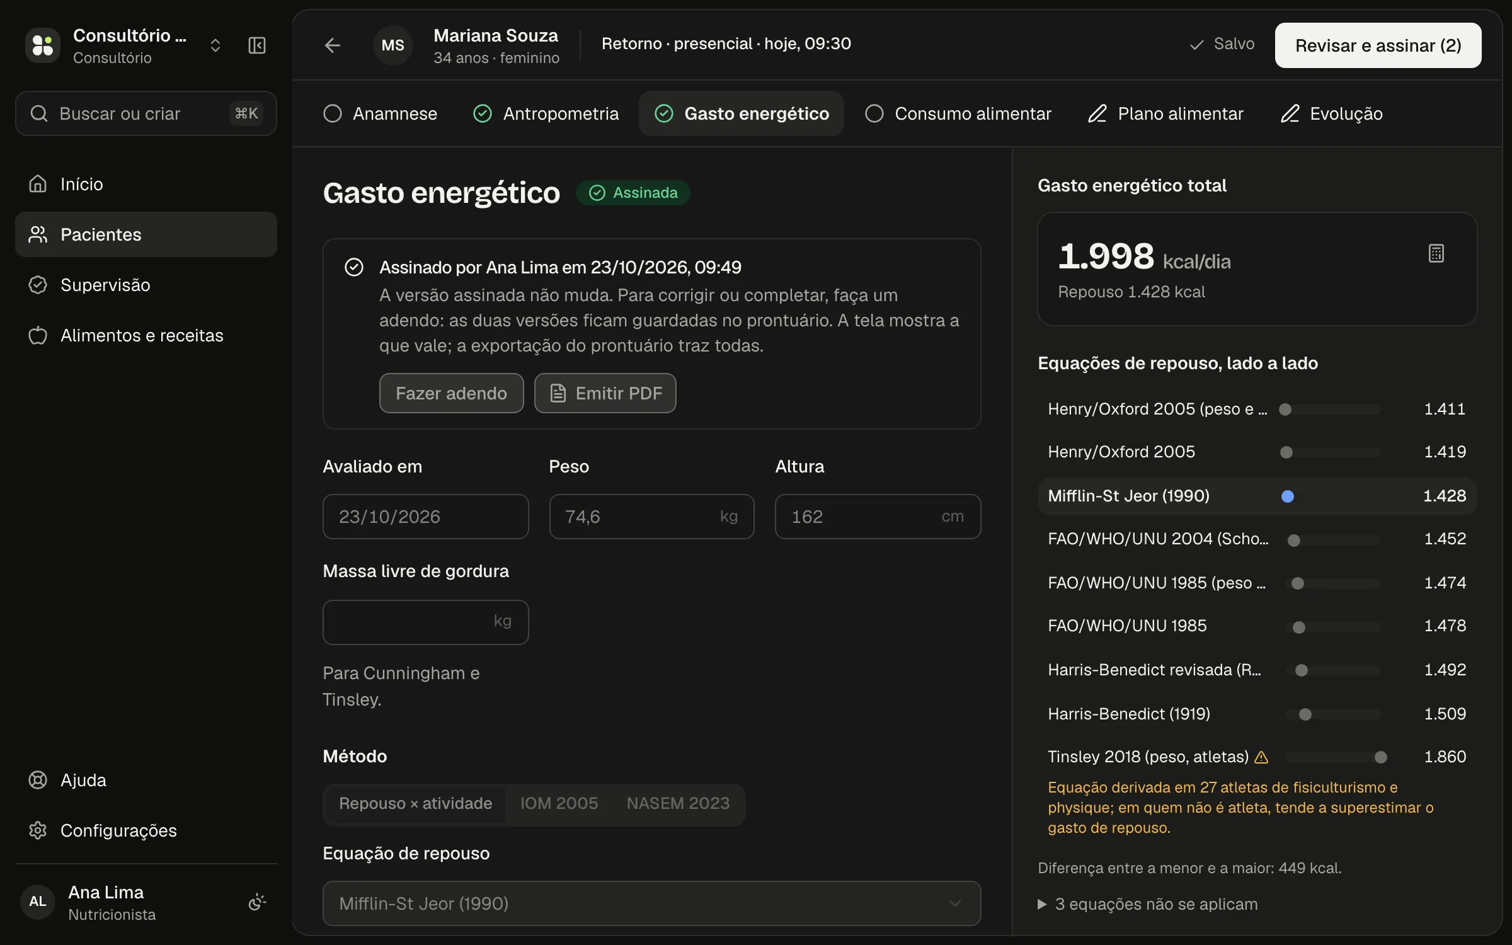Open Plano alimentar tab

point(1165,113)
